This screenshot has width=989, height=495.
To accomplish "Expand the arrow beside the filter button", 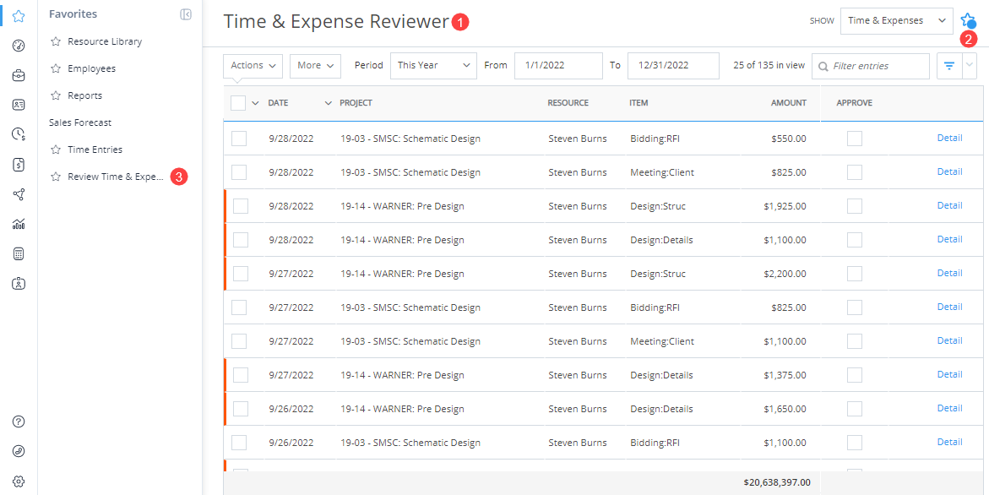I will (970, 66).
